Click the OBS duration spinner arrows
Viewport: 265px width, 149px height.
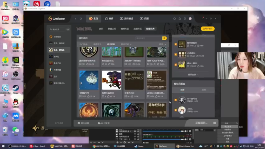(215, 130)
